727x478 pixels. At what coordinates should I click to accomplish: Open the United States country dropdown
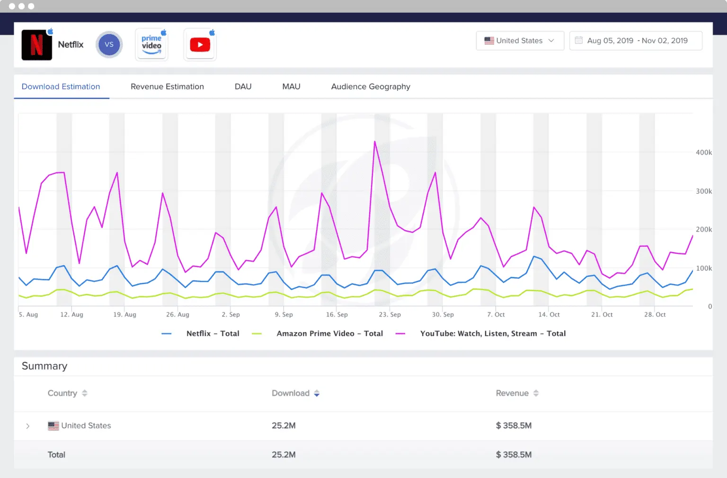pos(520,41)
